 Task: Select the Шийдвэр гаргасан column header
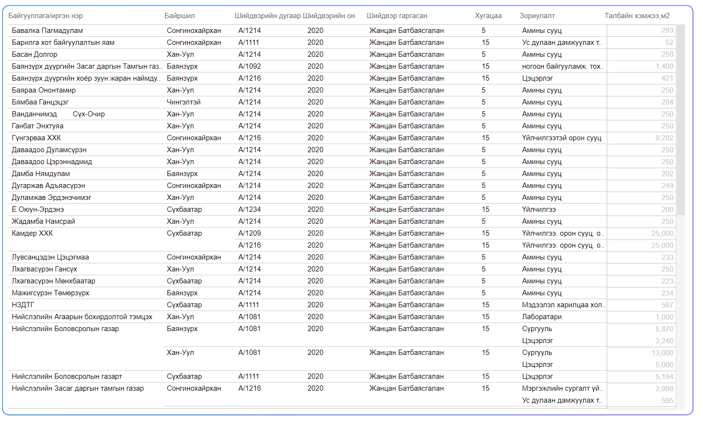[x=397, y=16]
